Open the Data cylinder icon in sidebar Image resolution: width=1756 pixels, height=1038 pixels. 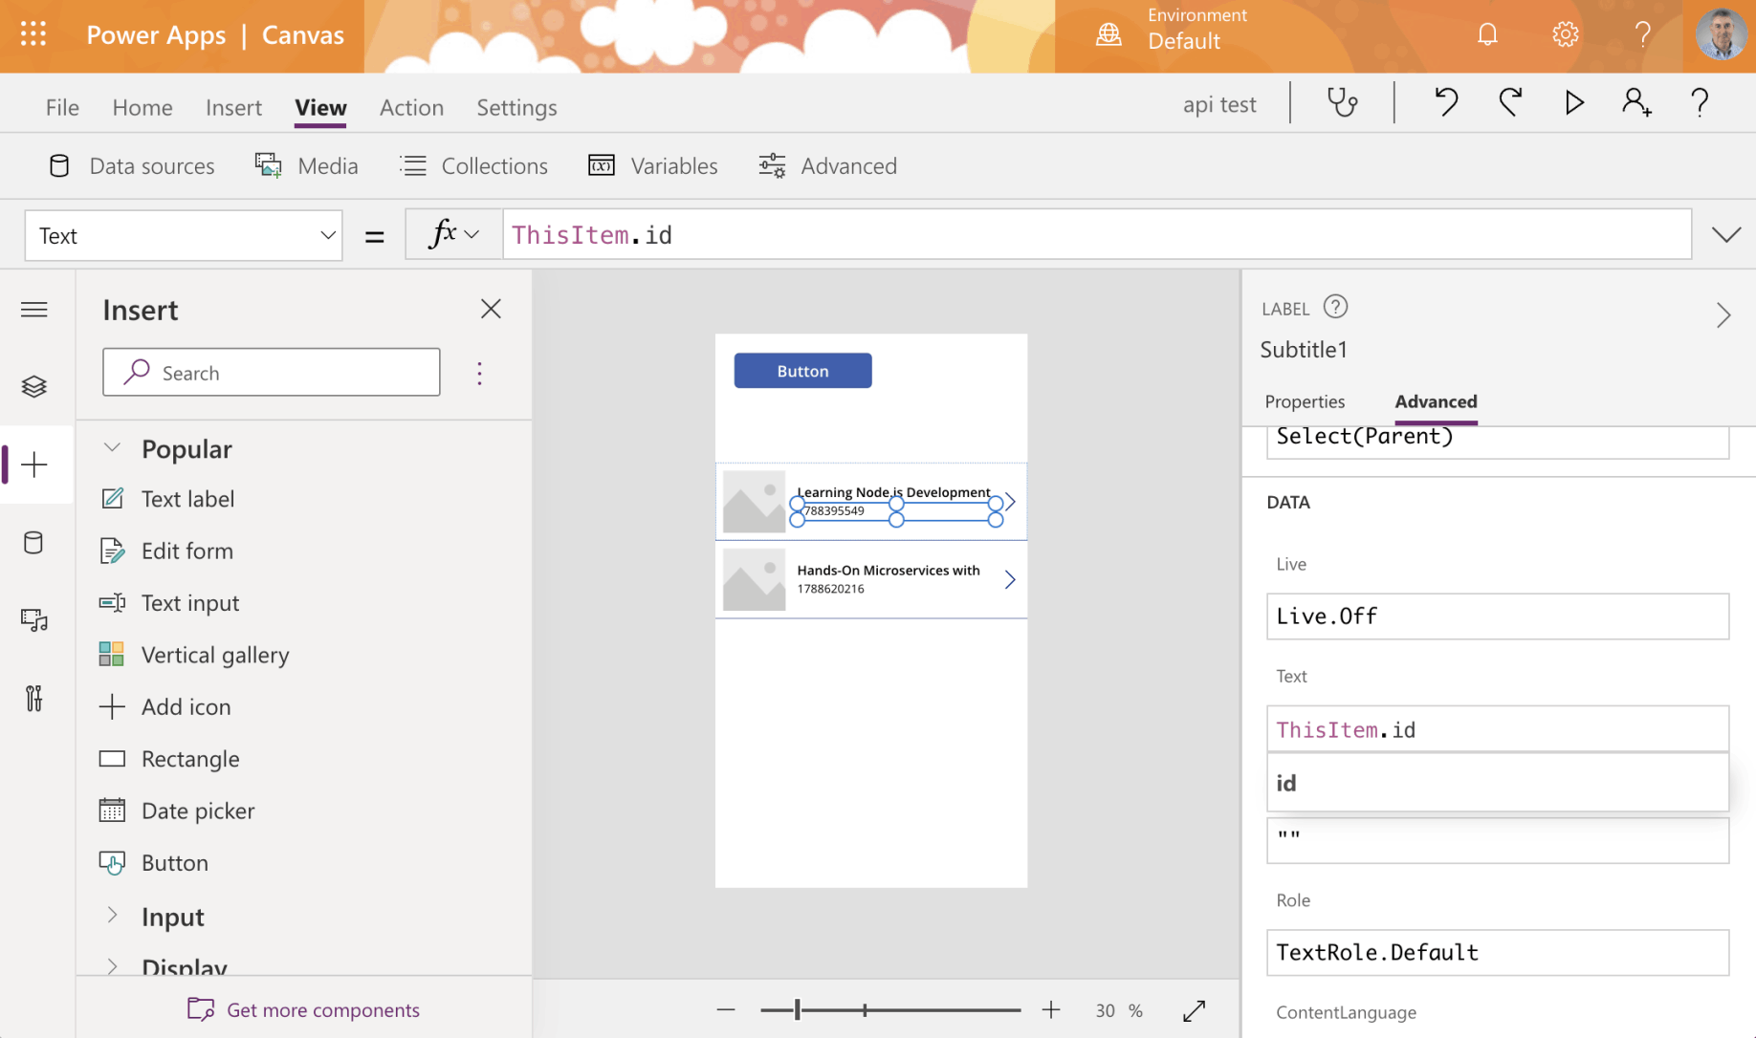(x=34, y=543)
